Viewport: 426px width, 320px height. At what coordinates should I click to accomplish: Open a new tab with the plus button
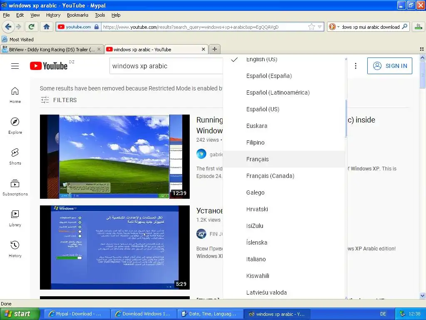215,49
